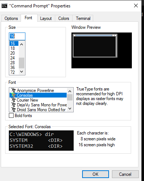Click the Window Preview thumbnail

coord(102,50)
